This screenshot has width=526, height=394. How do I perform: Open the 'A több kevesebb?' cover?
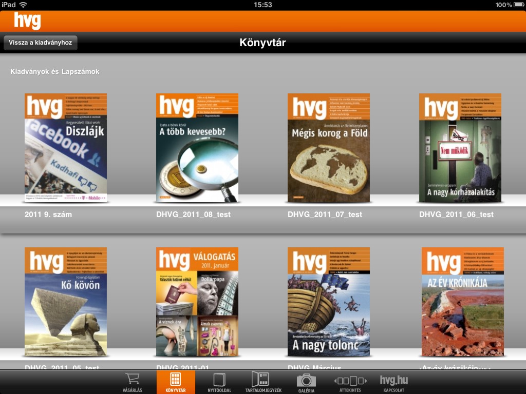(x=197, y=148)
